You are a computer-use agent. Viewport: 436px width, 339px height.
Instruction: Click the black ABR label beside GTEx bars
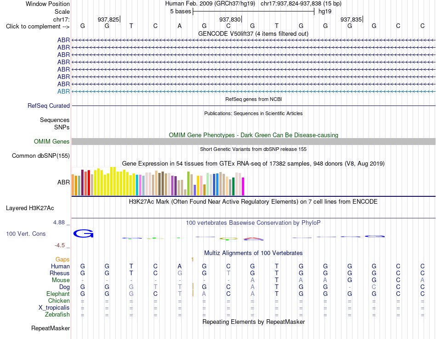pyautogui.click(x=63, y=182)
